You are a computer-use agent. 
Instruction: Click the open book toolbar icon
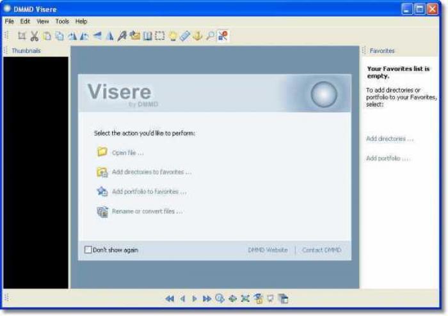click(x=147, y=36)
